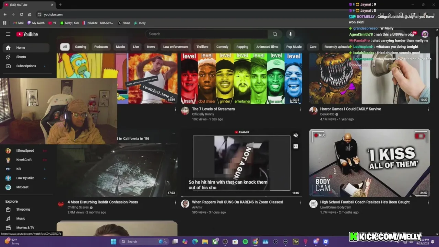Open options for Reddit Confession Posts video
This screenshot has height=247, width=439.
click(176, 202)
